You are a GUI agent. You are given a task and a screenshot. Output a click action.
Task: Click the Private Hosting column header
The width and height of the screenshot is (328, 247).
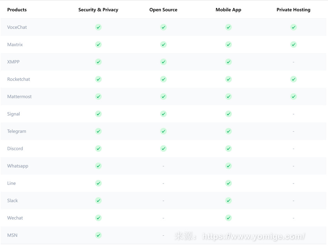[x=293, y=10]
